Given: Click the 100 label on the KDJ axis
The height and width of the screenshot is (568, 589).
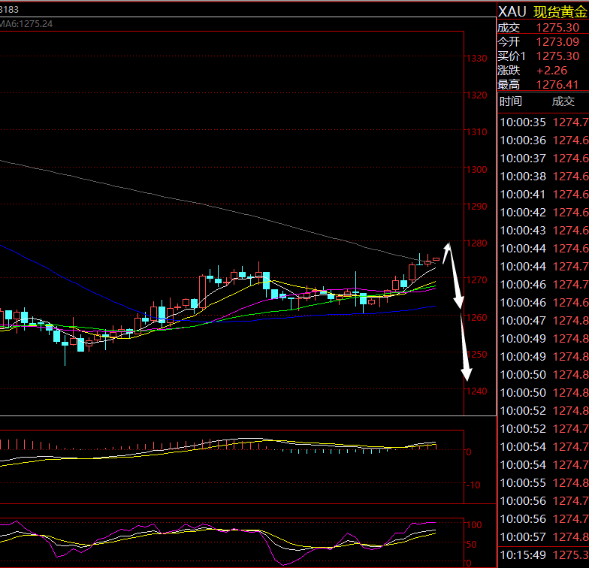Looking at the screenshot, I should click(x=473, y=524).
